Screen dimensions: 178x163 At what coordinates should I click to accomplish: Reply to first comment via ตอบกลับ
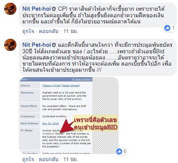click(49, 31)
